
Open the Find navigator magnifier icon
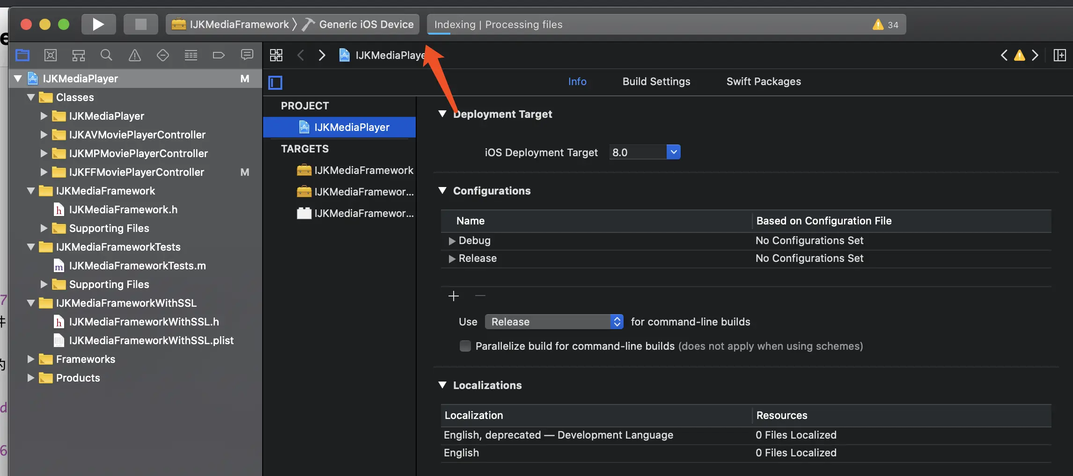click(106, 55)
